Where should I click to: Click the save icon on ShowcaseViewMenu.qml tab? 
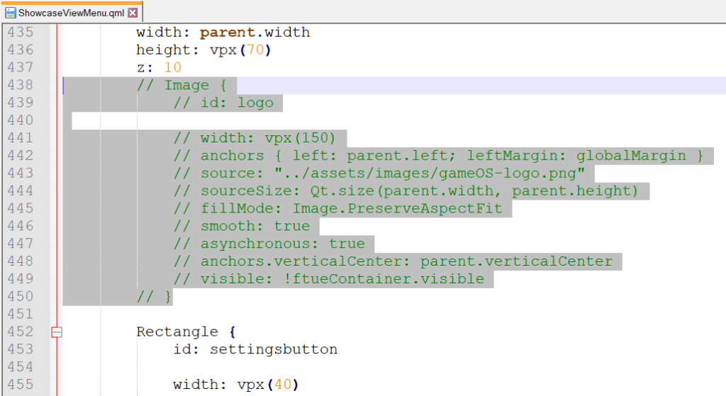click(x=10, y=13)
